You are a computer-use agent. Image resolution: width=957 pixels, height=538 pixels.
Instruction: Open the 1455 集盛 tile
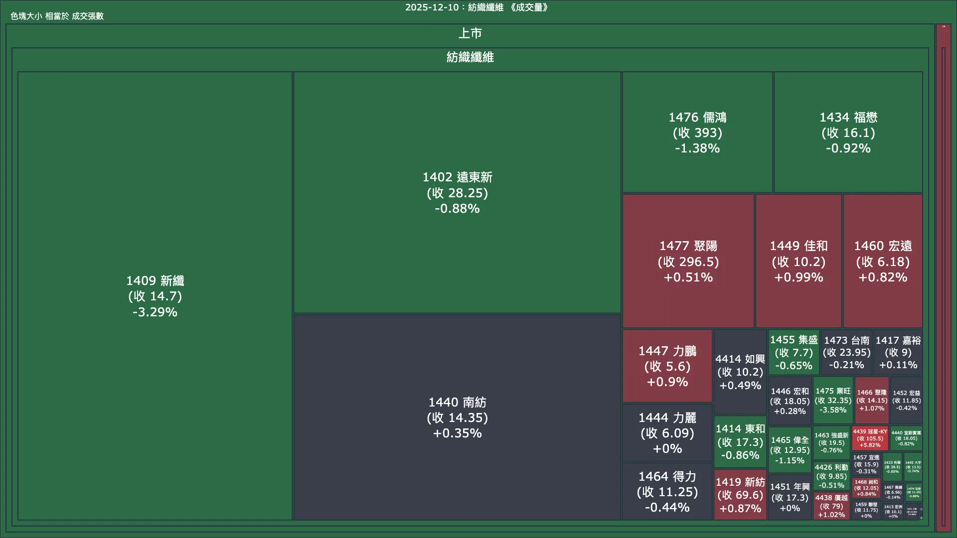tap(794, 352)
